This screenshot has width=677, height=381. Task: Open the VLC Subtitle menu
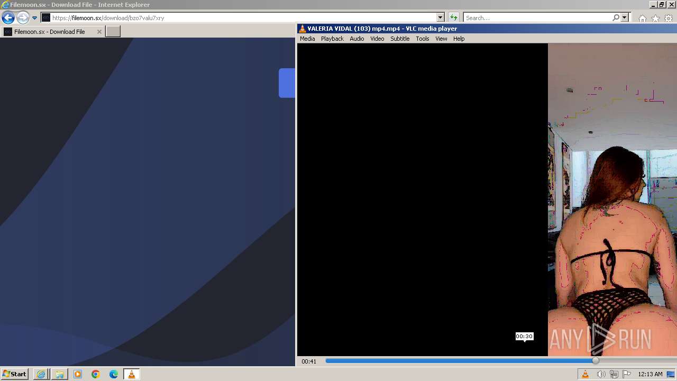click(x=400, y=39)
